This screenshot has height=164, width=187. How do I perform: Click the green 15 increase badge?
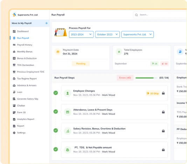154,64
